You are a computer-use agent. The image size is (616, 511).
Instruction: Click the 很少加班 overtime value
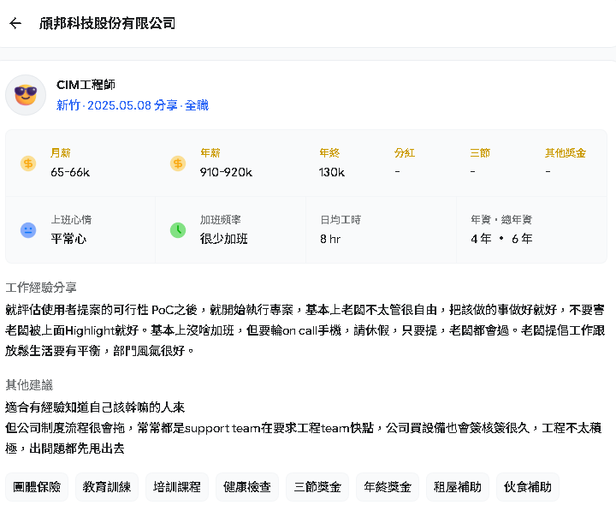pyautogui.click(x=223, y=239)
